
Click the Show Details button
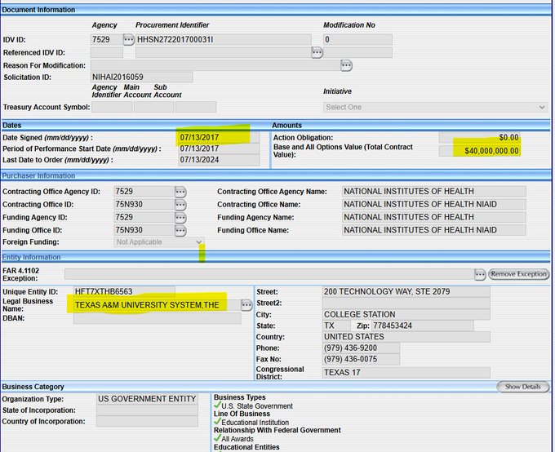point(522,387)
